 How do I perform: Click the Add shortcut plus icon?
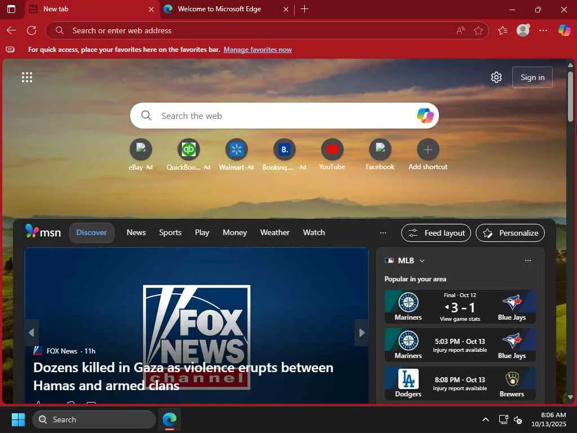[x=428, y=149]
